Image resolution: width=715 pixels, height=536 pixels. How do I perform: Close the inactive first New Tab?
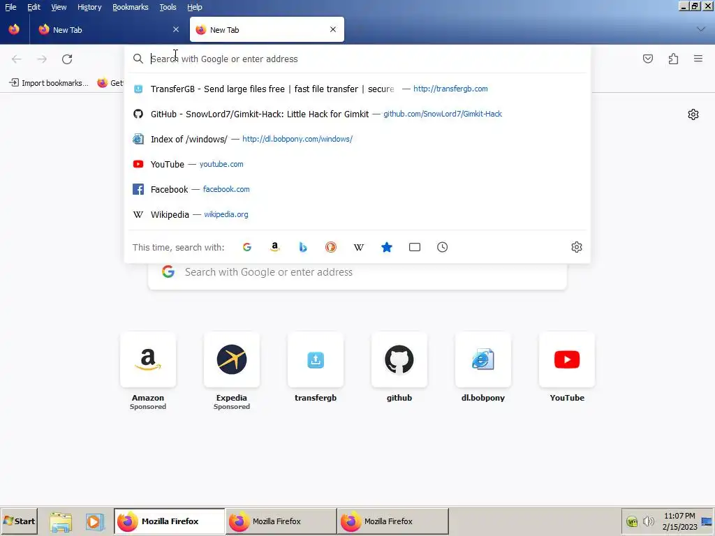pyautogui.click(x=176, y=29)
